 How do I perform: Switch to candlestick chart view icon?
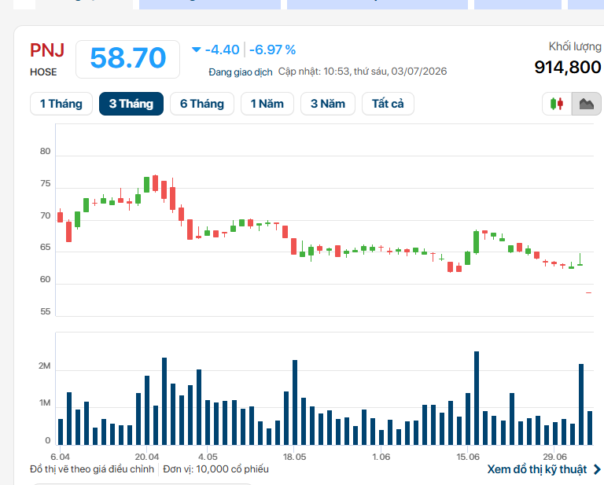tap(557, 104)
